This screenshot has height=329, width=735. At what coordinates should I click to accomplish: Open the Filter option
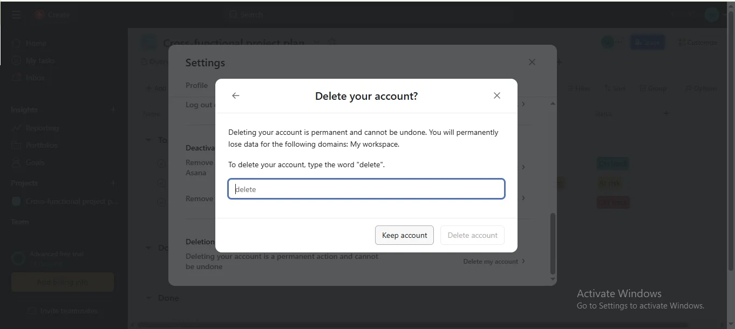[x=578, y=88]
